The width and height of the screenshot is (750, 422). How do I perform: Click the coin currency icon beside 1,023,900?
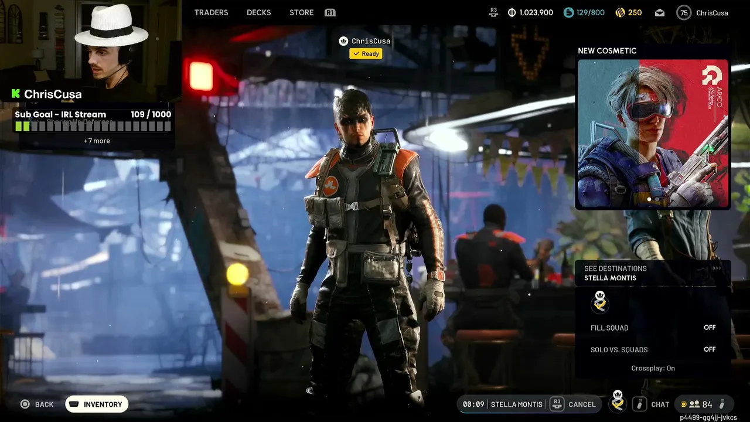(512, 12)
